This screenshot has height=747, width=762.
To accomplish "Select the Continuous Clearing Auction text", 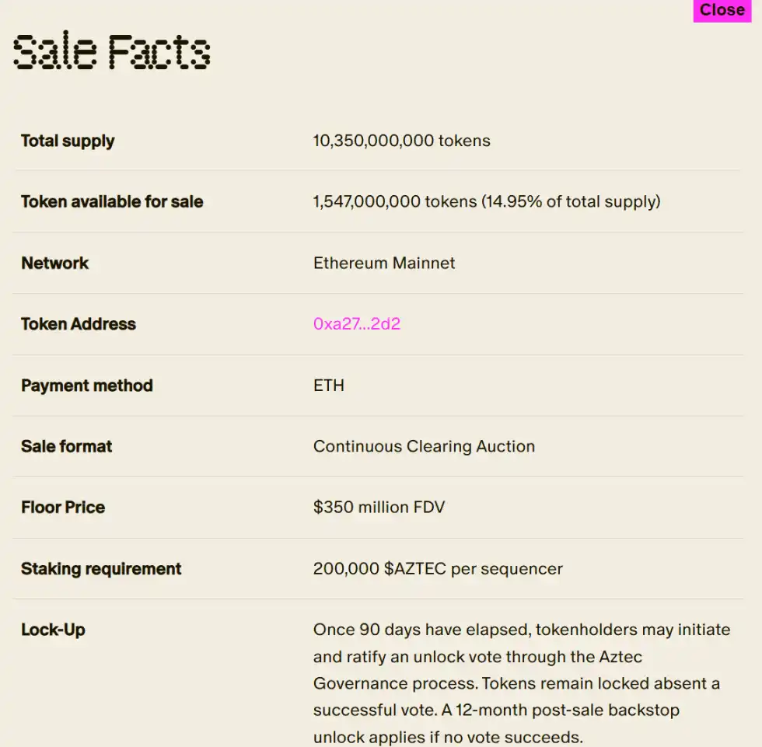I will pyautogui.click(x=424, y=446).
